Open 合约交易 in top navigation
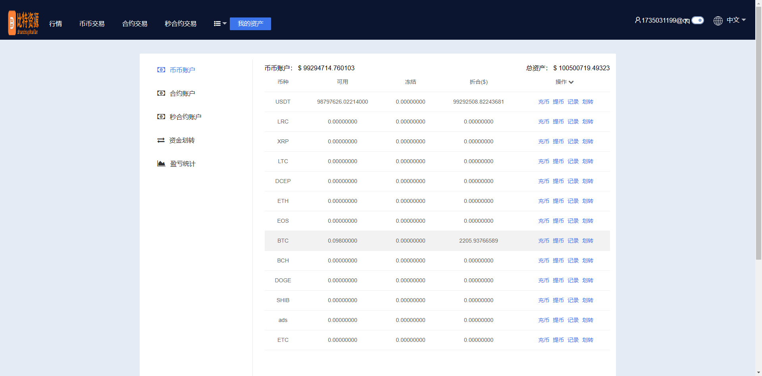 pos(135,24)
